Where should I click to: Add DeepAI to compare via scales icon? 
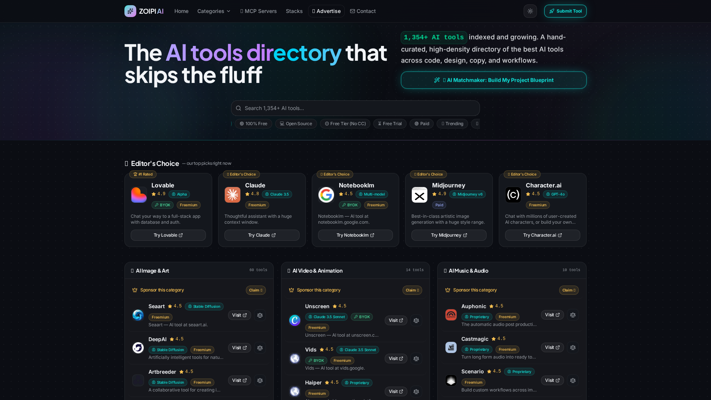coord(260,348)
